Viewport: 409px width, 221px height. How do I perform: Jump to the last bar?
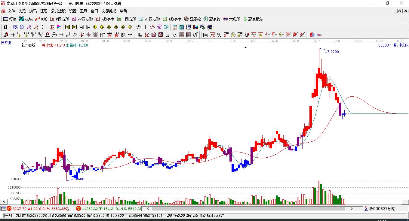[x=74, y=27]
